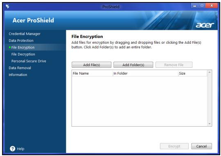Click the file list scrollbar up arrow
This screenshot has height=156, width=221.
[210, 72]
